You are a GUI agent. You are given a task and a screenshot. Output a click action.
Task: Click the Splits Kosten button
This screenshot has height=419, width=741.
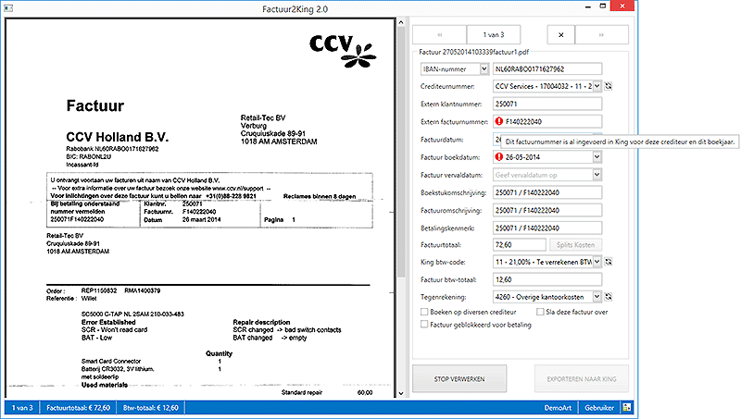tap(575, 244)
